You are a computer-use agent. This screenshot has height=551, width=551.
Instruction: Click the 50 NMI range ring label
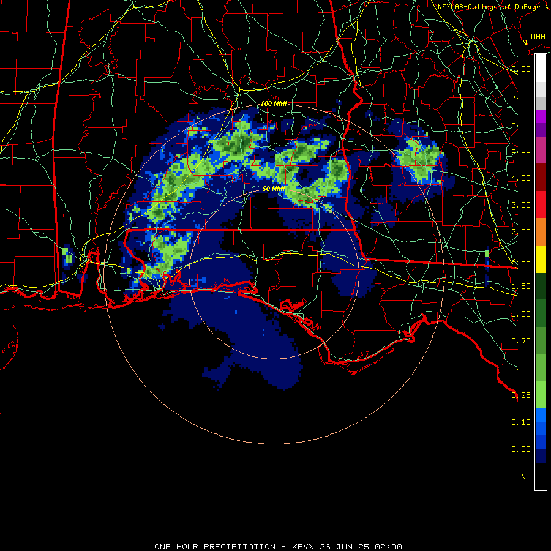point(274,189)
